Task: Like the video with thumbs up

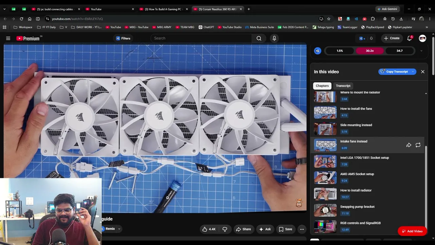Action: [x=209, y=229]
